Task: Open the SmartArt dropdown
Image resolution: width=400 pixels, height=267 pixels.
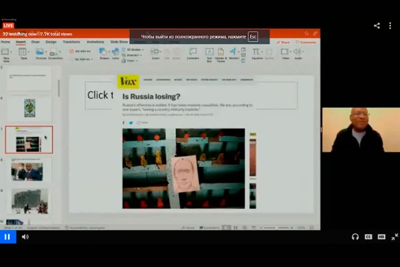Action: coord(132,55)
